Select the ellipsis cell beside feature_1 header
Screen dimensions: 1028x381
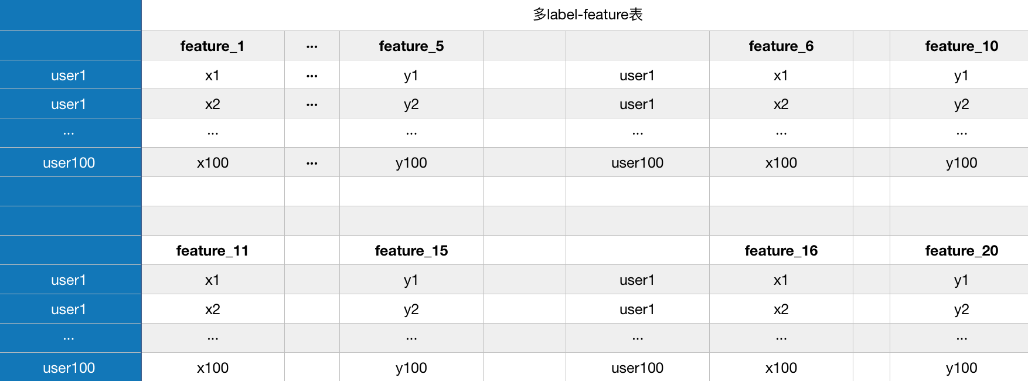tap(312, 46)
